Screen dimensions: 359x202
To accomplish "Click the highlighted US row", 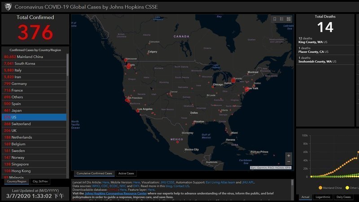I will pos(34,117).
